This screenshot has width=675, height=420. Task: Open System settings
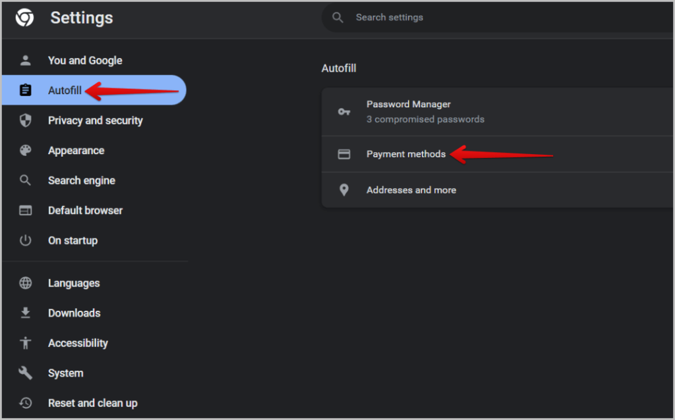click(65, 373)
